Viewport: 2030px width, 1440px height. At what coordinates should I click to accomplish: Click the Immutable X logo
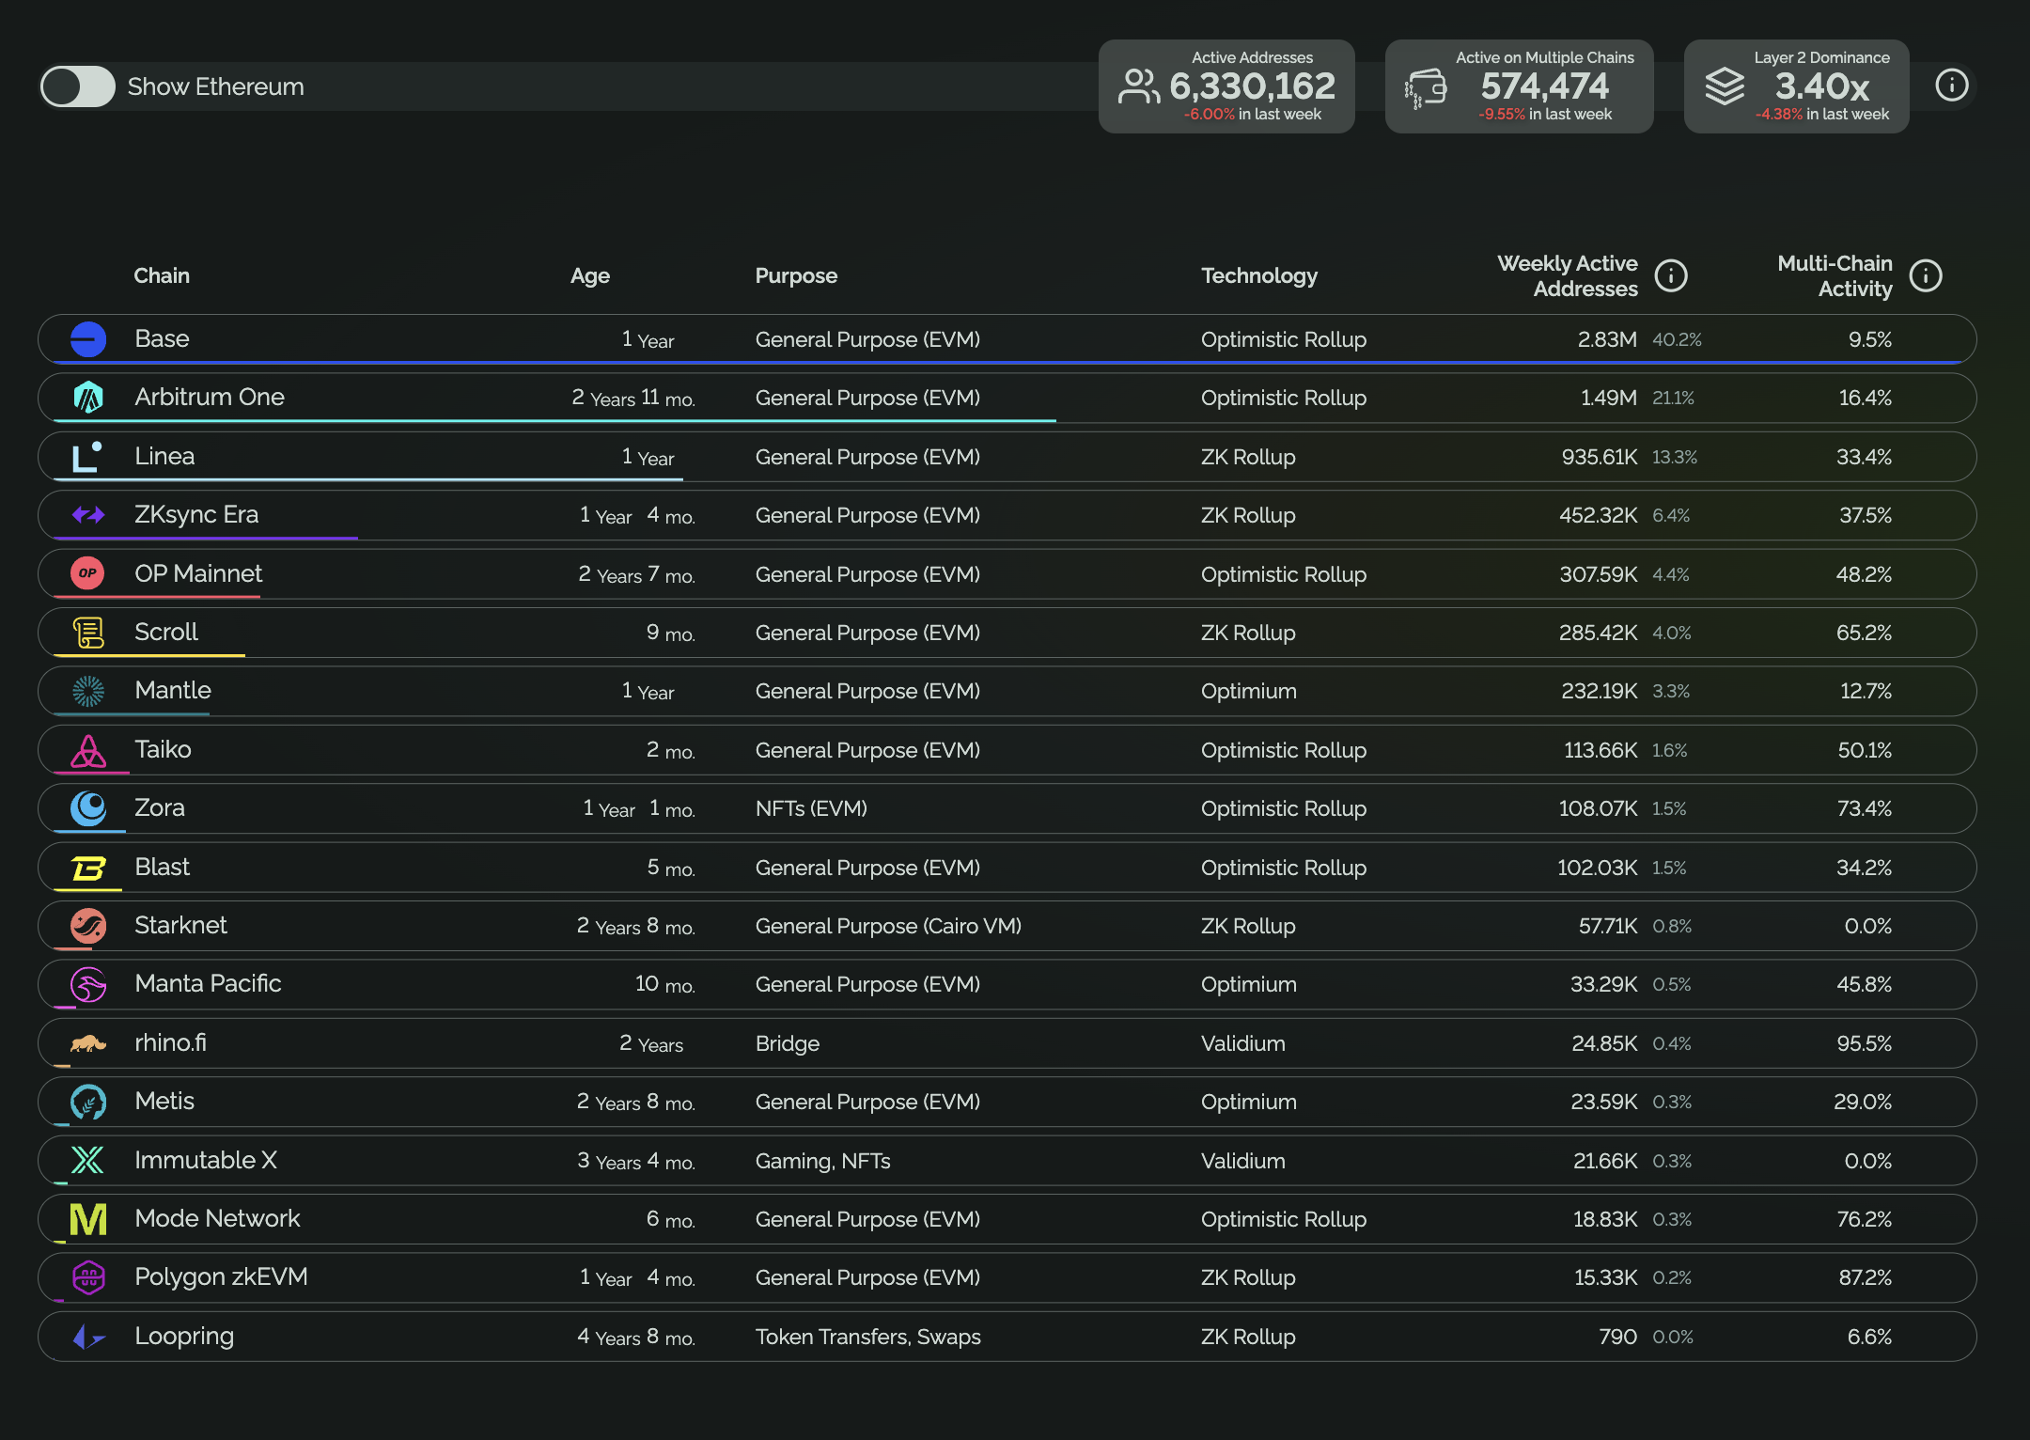click(x=88, y=1161)
